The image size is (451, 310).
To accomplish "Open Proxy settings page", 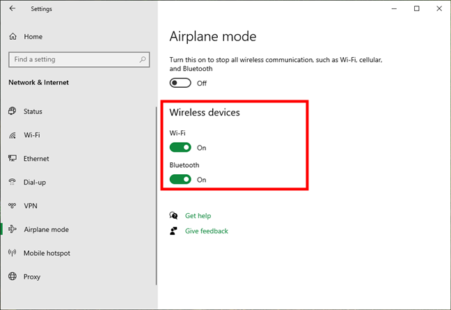I will click(32, 277).
